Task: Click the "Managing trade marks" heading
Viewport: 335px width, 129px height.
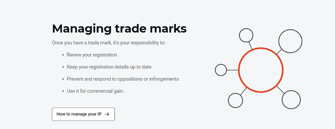Action: point(119,29)
